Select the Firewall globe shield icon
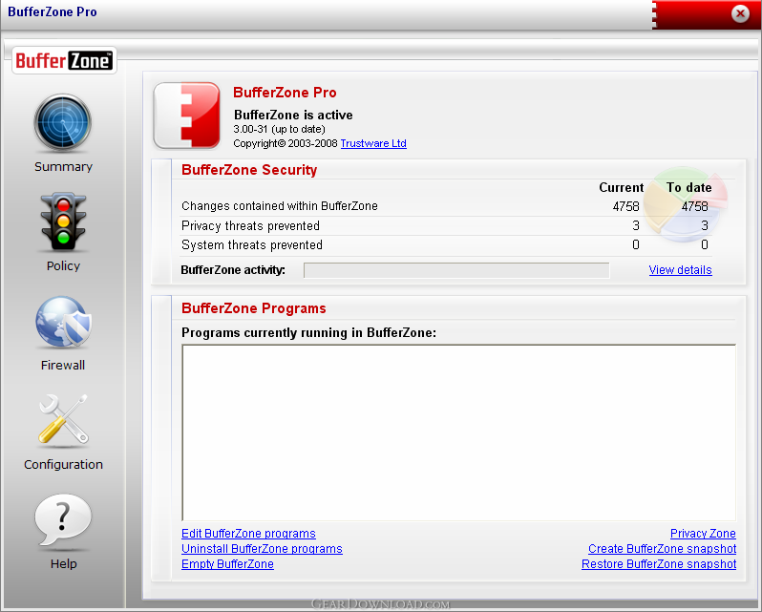The image size is (762, 612). 63,323
